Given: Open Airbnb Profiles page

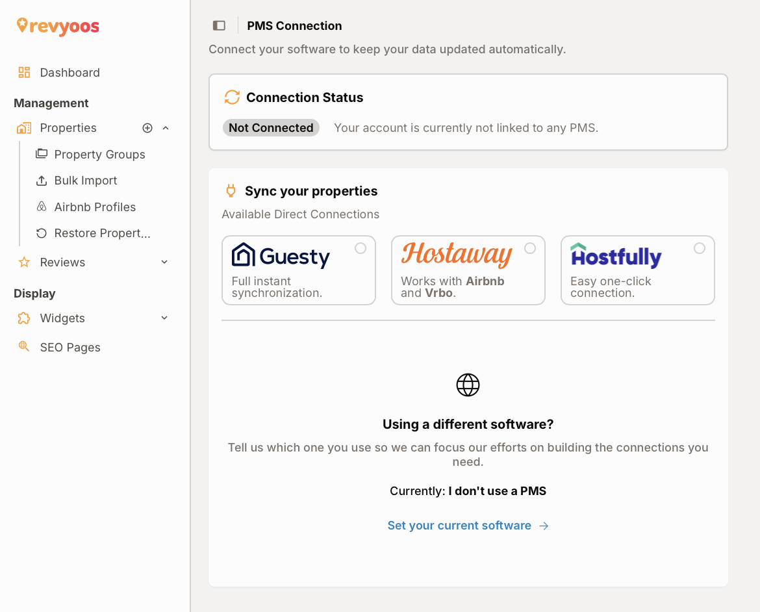Looking at the screenshot, I should point(95,207).
